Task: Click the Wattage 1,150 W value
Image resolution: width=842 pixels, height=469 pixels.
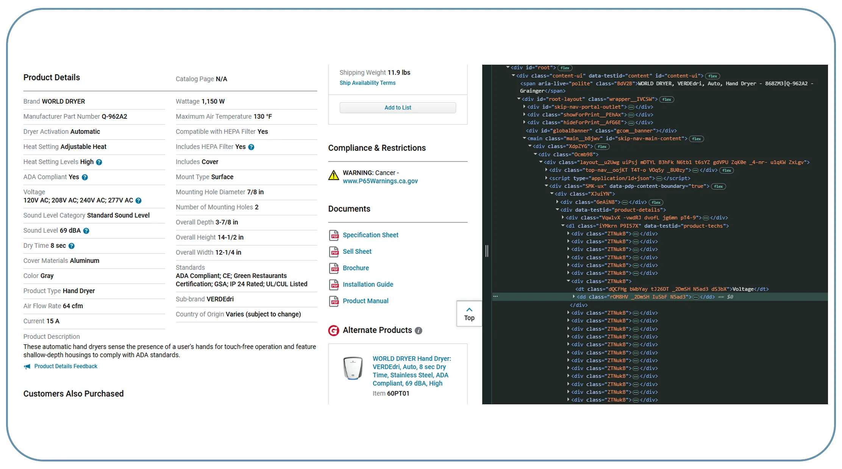Action: coord(213,101)
